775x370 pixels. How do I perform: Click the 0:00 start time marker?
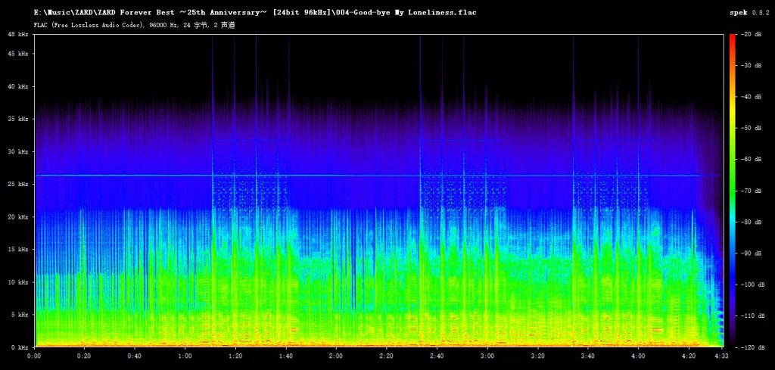coord(35,355)
